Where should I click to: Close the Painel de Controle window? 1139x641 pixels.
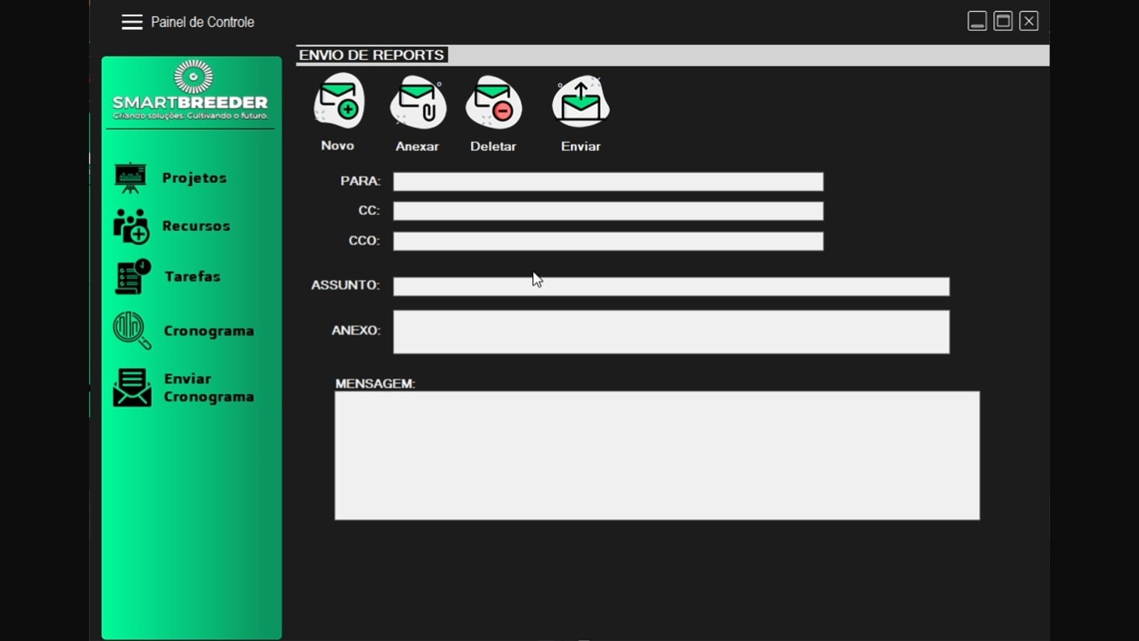click(1029, 21)
